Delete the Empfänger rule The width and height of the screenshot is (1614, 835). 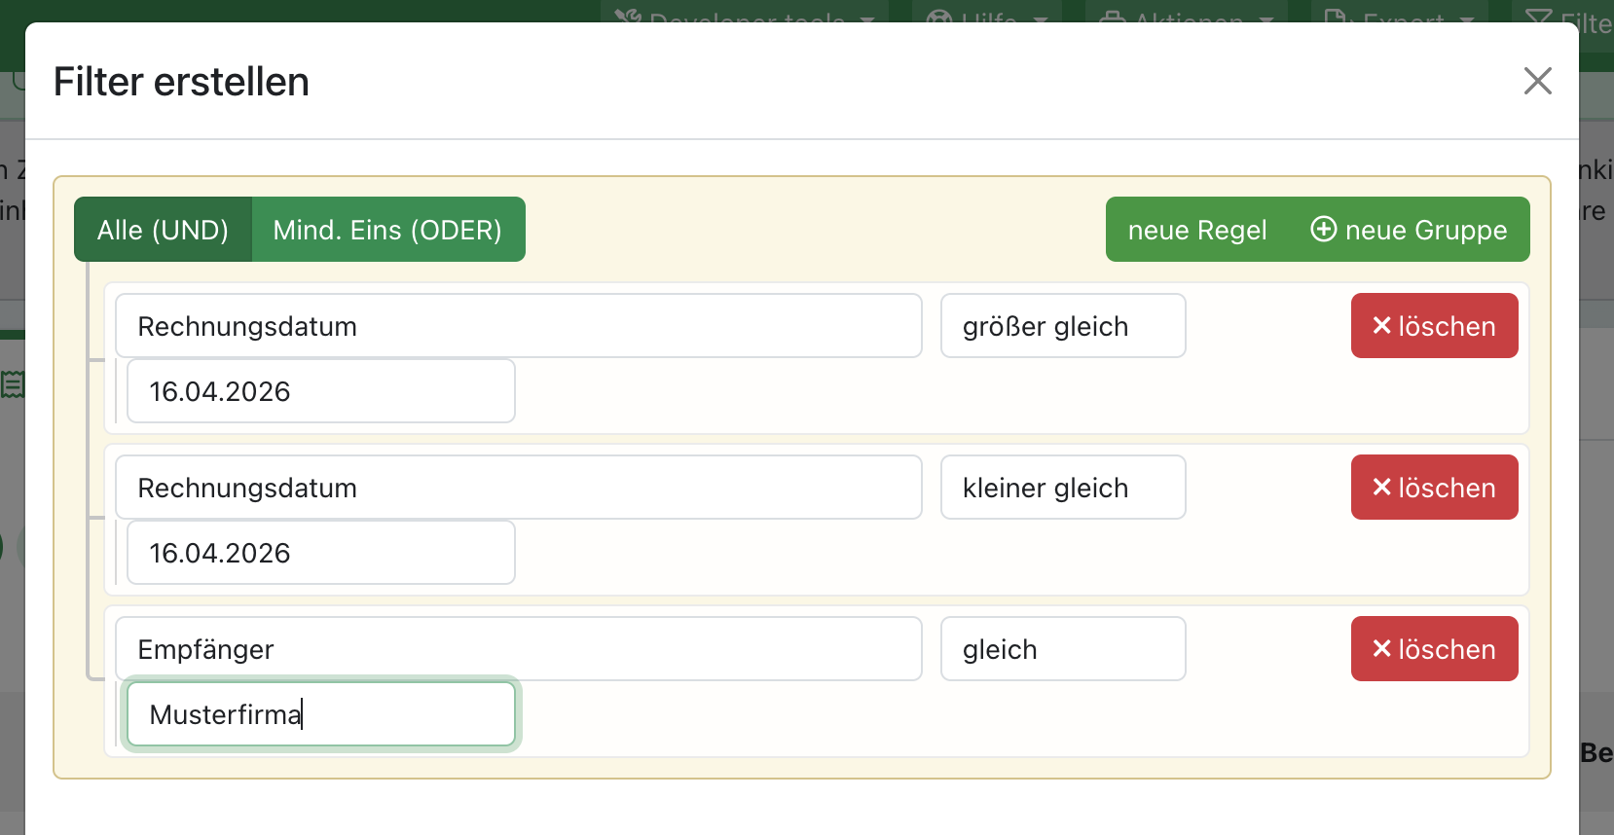(1434, 649)
